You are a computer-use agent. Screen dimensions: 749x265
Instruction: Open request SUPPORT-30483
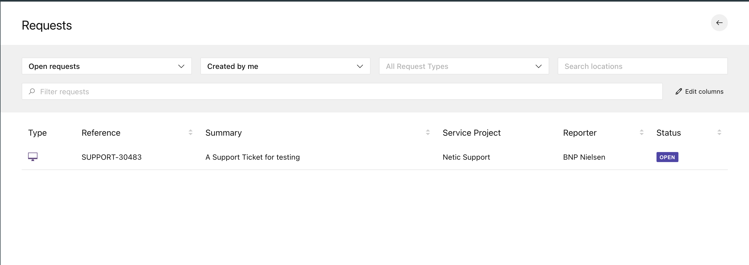(111, 157)
